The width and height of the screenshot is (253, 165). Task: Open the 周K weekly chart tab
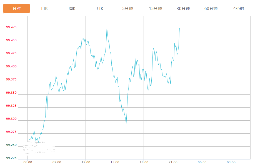pos(72,9)
